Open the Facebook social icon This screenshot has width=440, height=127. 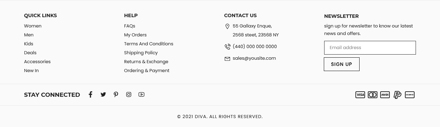(x=90, y=95)
